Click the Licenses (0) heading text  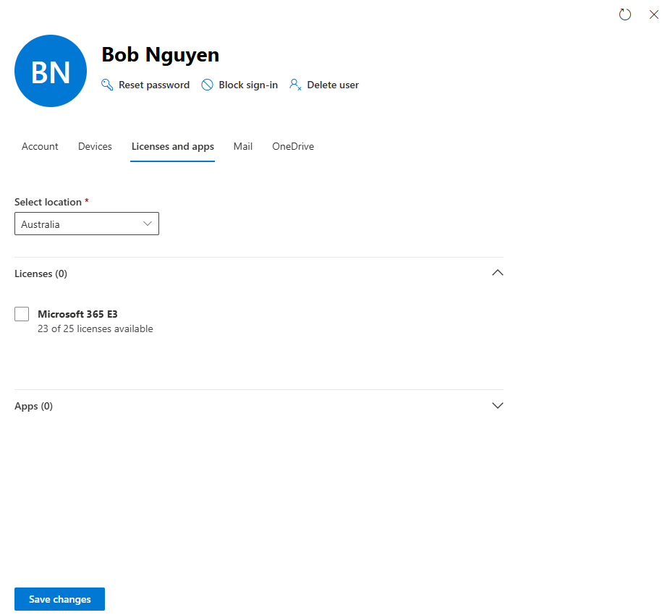[x=41, y=273]
